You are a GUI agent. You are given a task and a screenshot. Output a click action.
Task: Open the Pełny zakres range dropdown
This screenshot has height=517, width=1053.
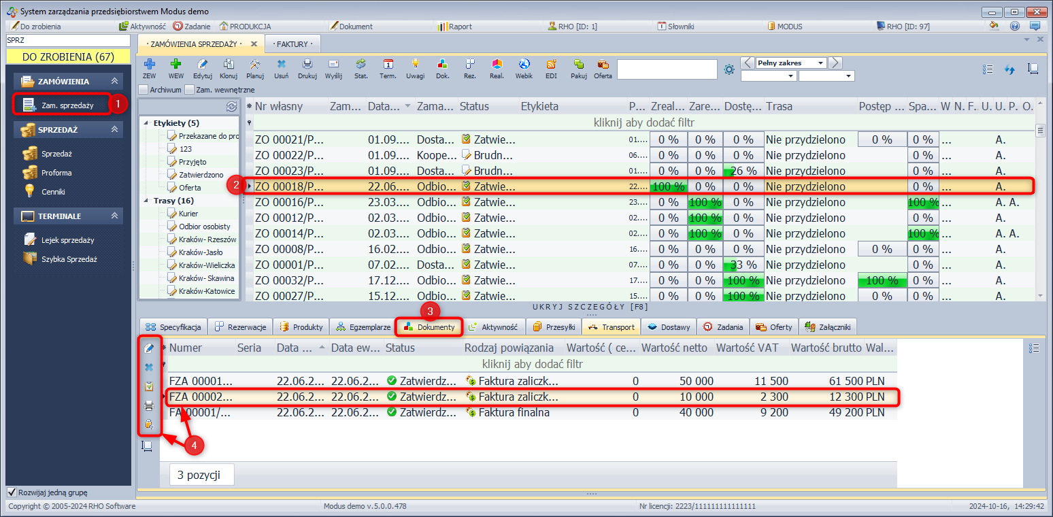[821, 63]
